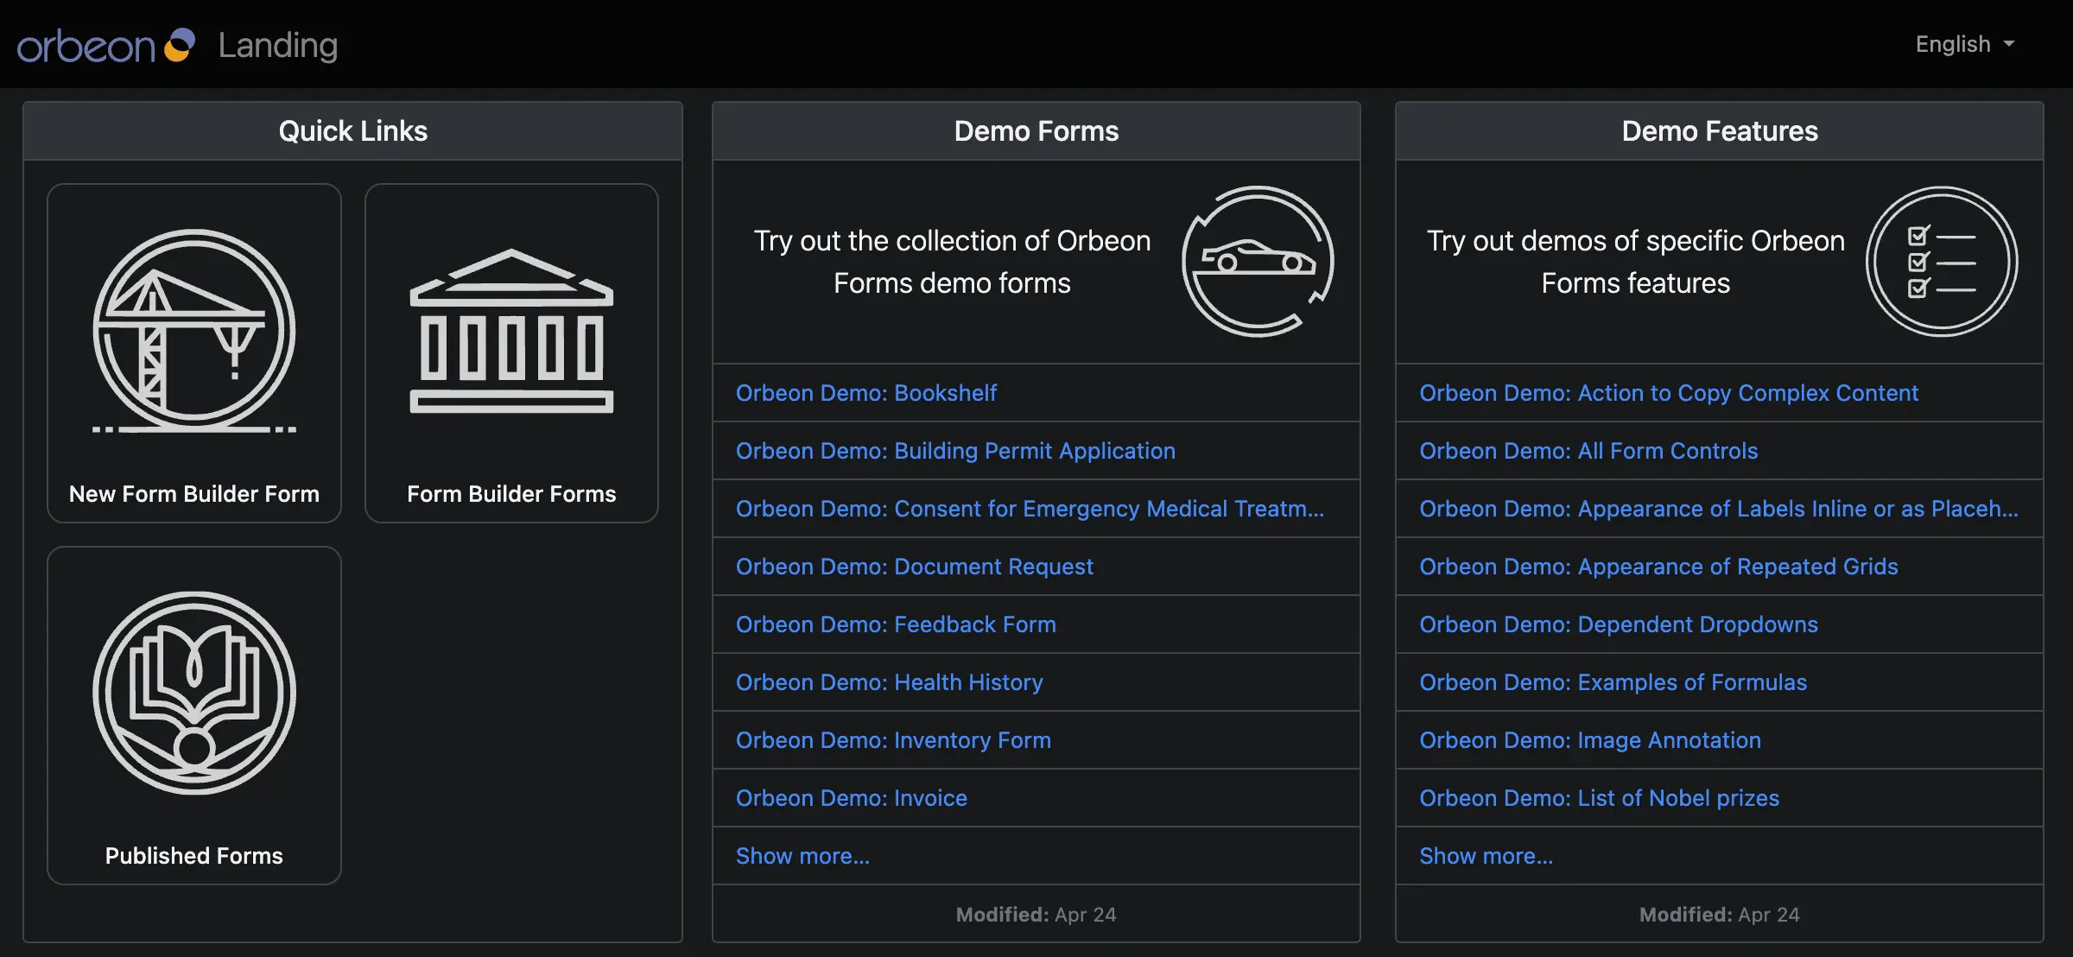Open Orbeon Demo: Bookshelf
This screenshot has height=957, width=2073.
[866, 393]
